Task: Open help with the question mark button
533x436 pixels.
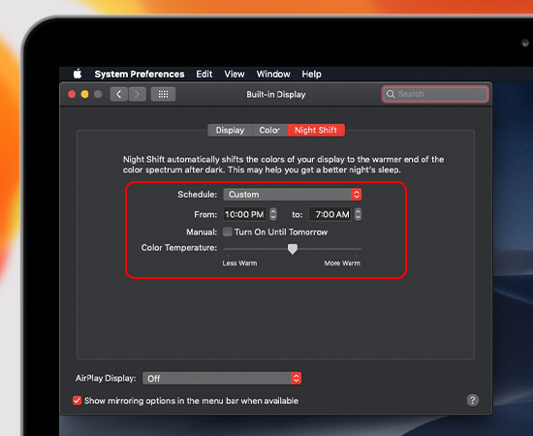Action: [x=473, y=400]
